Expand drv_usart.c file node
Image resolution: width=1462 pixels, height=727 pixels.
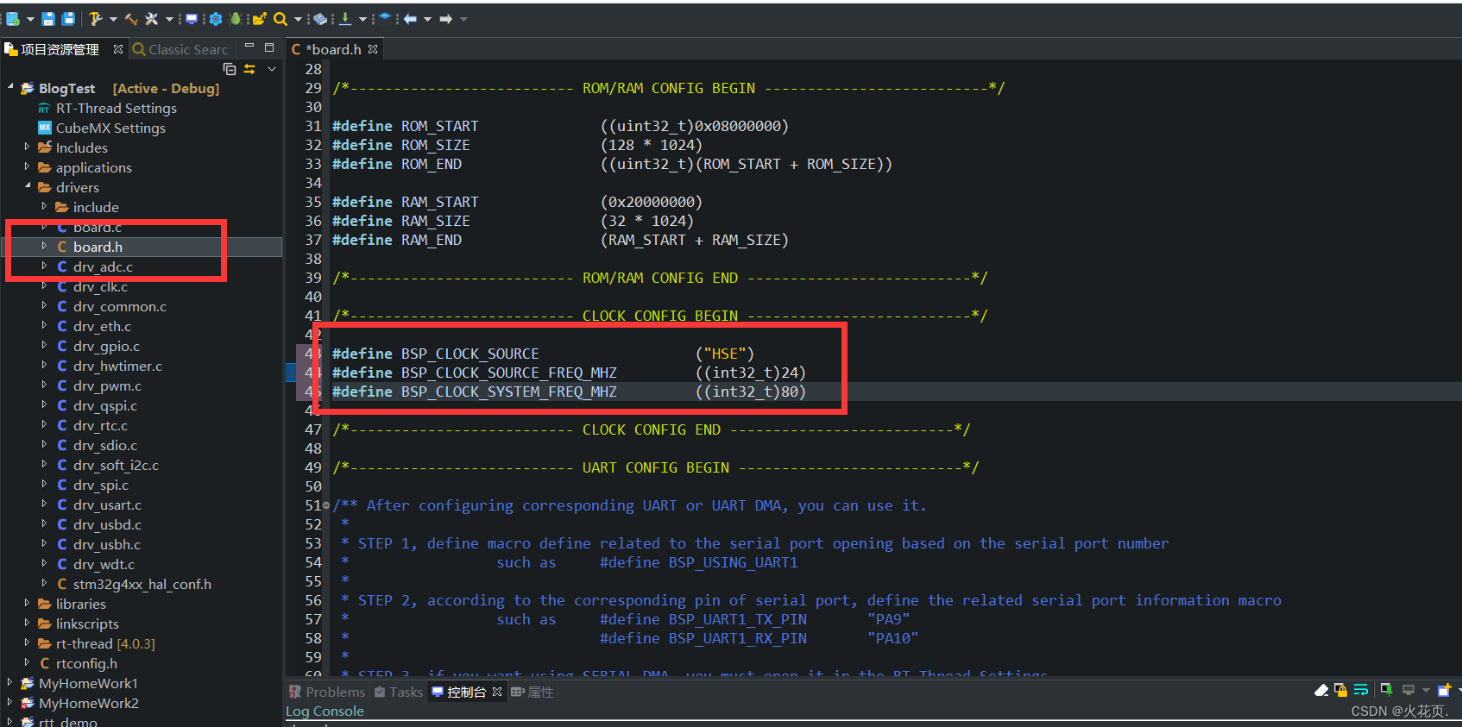[44, 504]
